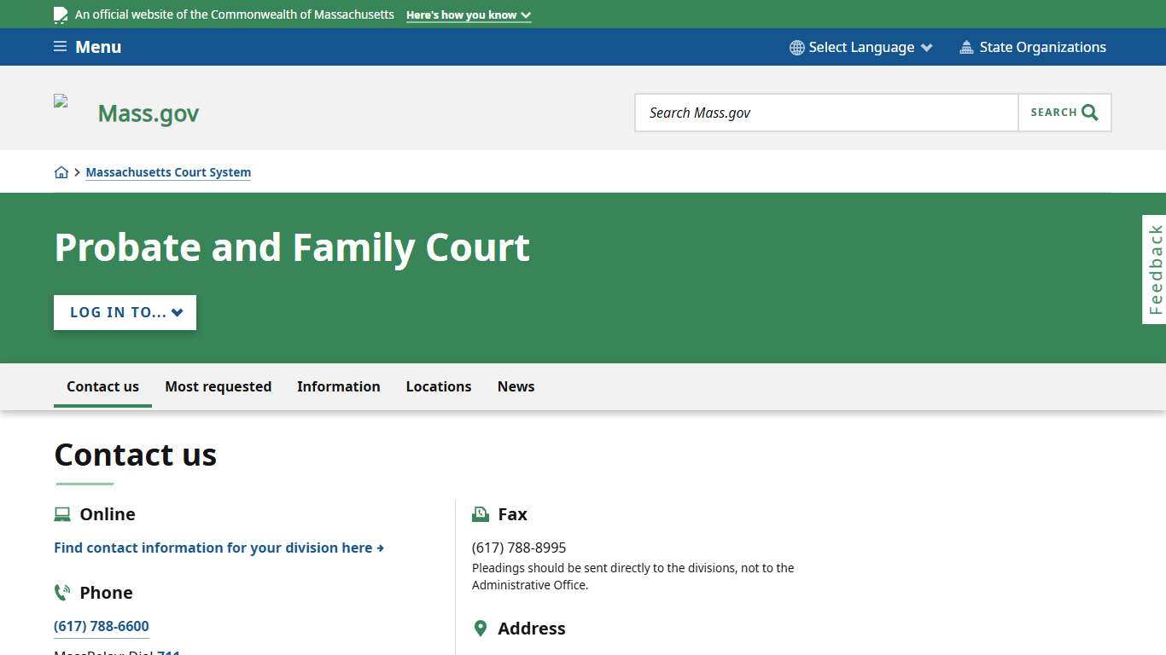Click the search magnifier icon

pyautogui.click(x=1088, y=112)
